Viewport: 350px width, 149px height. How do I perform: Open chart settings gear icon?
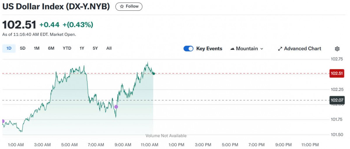(337, 49)
